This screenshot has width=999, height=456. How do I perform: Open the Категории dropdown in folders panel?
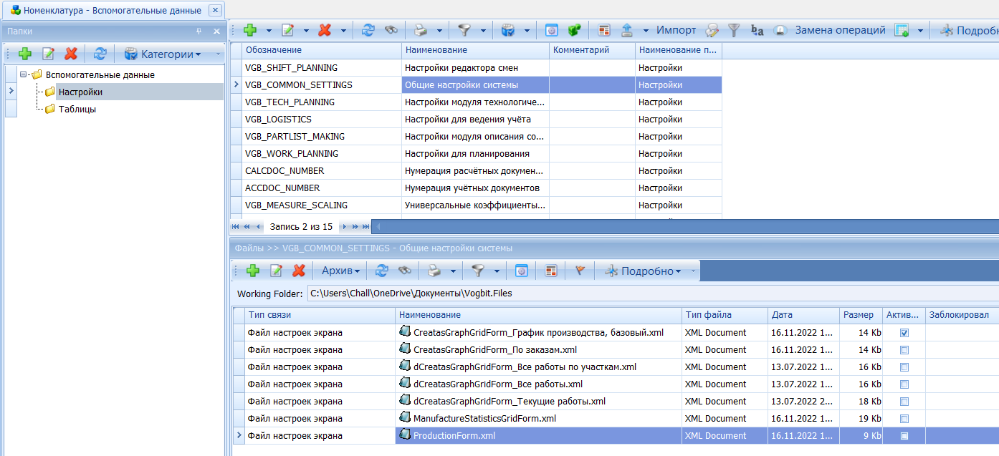click(x=162, y=54)
